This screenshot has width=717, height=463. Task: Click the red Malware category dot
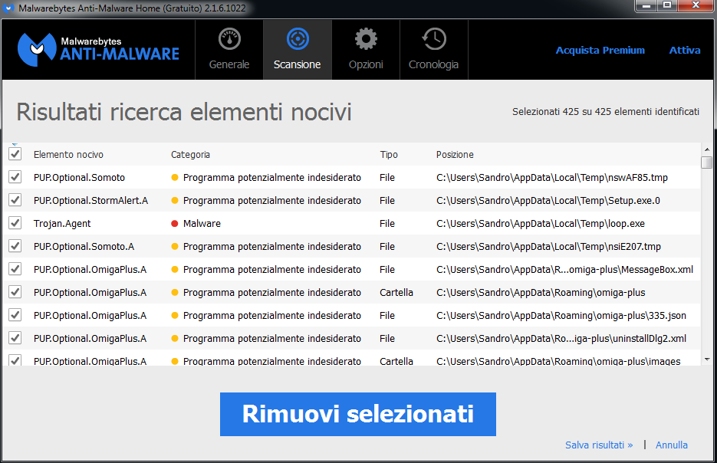[174, 224]
